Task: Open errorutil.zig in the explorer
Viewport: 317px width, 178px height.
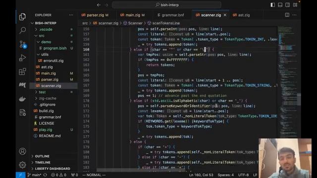Action: coord(53,61)
